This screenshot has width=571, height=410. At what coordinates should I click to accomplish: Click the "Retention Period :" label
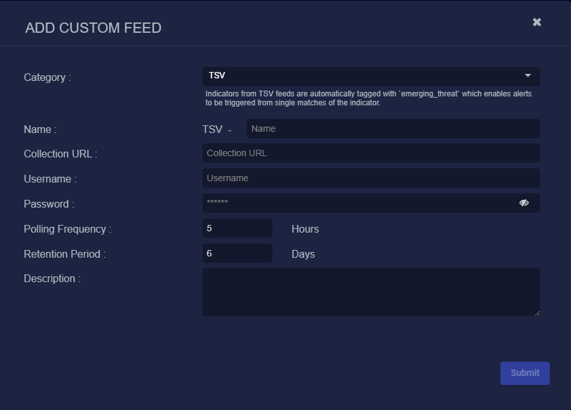65,254
